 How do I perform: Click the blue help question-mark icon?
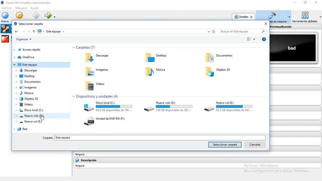pyautogui.click(x=264, y=39)
